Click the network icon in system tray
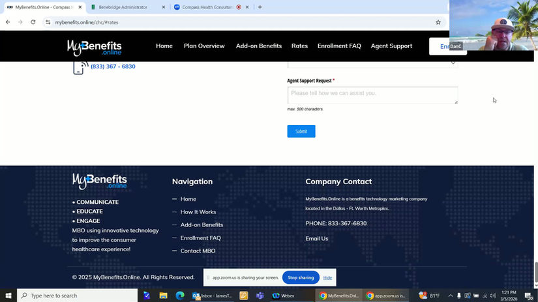The image size is (538, 302). pyautogui.click(x=485, y=295)
